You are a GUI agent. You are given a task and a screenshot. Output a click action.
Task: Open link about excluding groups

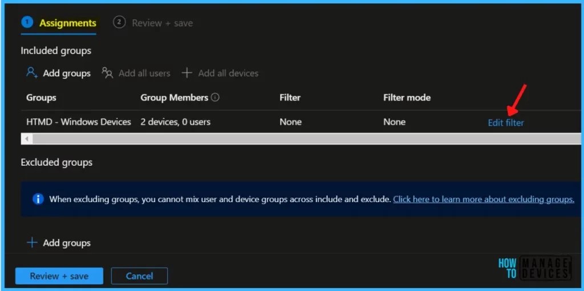click(x=484, y=199)
